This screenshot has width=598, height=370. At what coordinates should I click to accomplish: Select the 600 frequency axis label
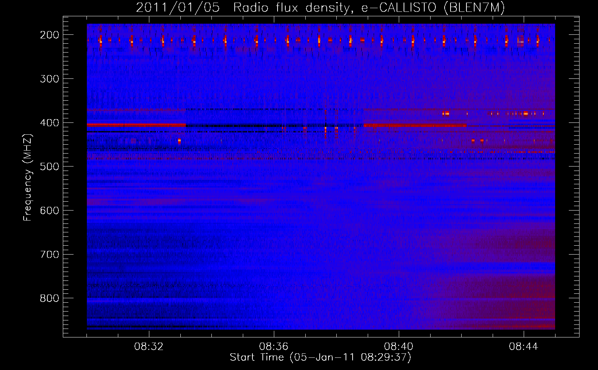[x=50, y=211]
